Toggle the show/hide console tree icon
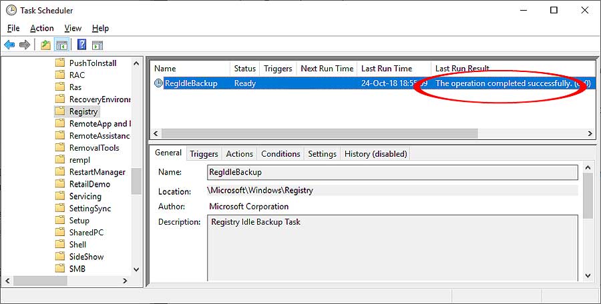 pos(61,45)
